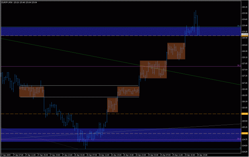Click the 27 Apr 2009 date label
Screen dimensions: 249x157
tap(6, 155)
